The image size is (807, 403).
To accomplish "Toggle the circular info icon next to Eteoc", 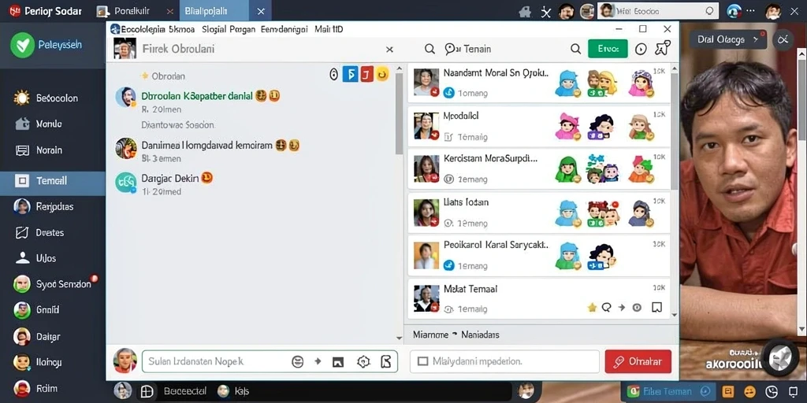I will (641, 49).
